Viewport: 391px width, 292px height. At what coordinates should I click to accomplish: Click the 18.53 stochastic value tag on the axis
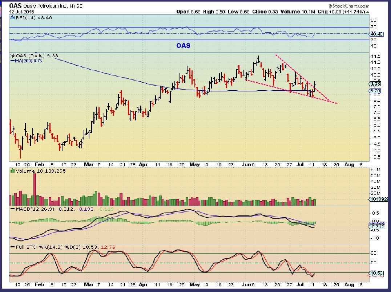[376, 273]
